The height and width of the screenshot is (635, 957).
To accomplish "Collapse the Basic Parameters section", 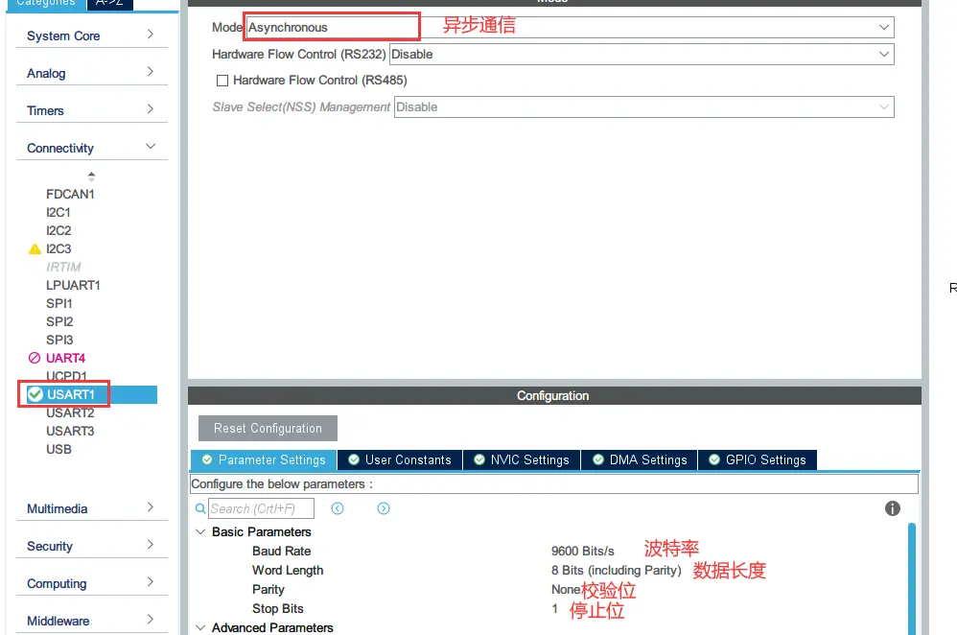I will [x=200, y=531].
